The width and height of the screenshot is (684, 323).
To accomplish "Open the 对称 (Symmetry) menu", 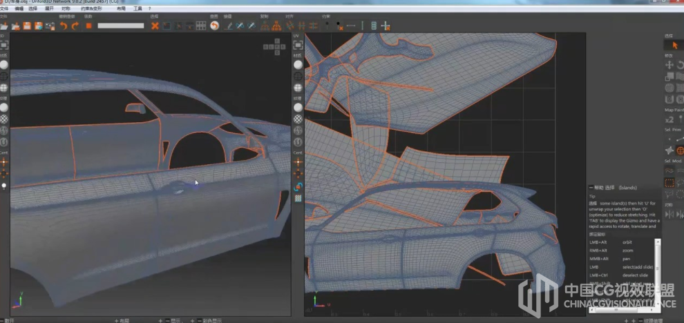I will (66, 9).
